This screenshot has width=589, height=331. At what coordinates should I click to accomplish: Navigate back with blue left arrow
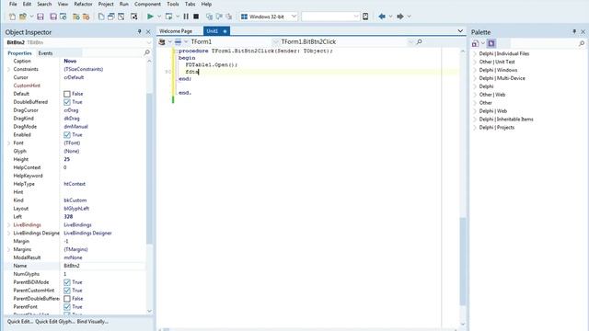[x=382, y=17]
